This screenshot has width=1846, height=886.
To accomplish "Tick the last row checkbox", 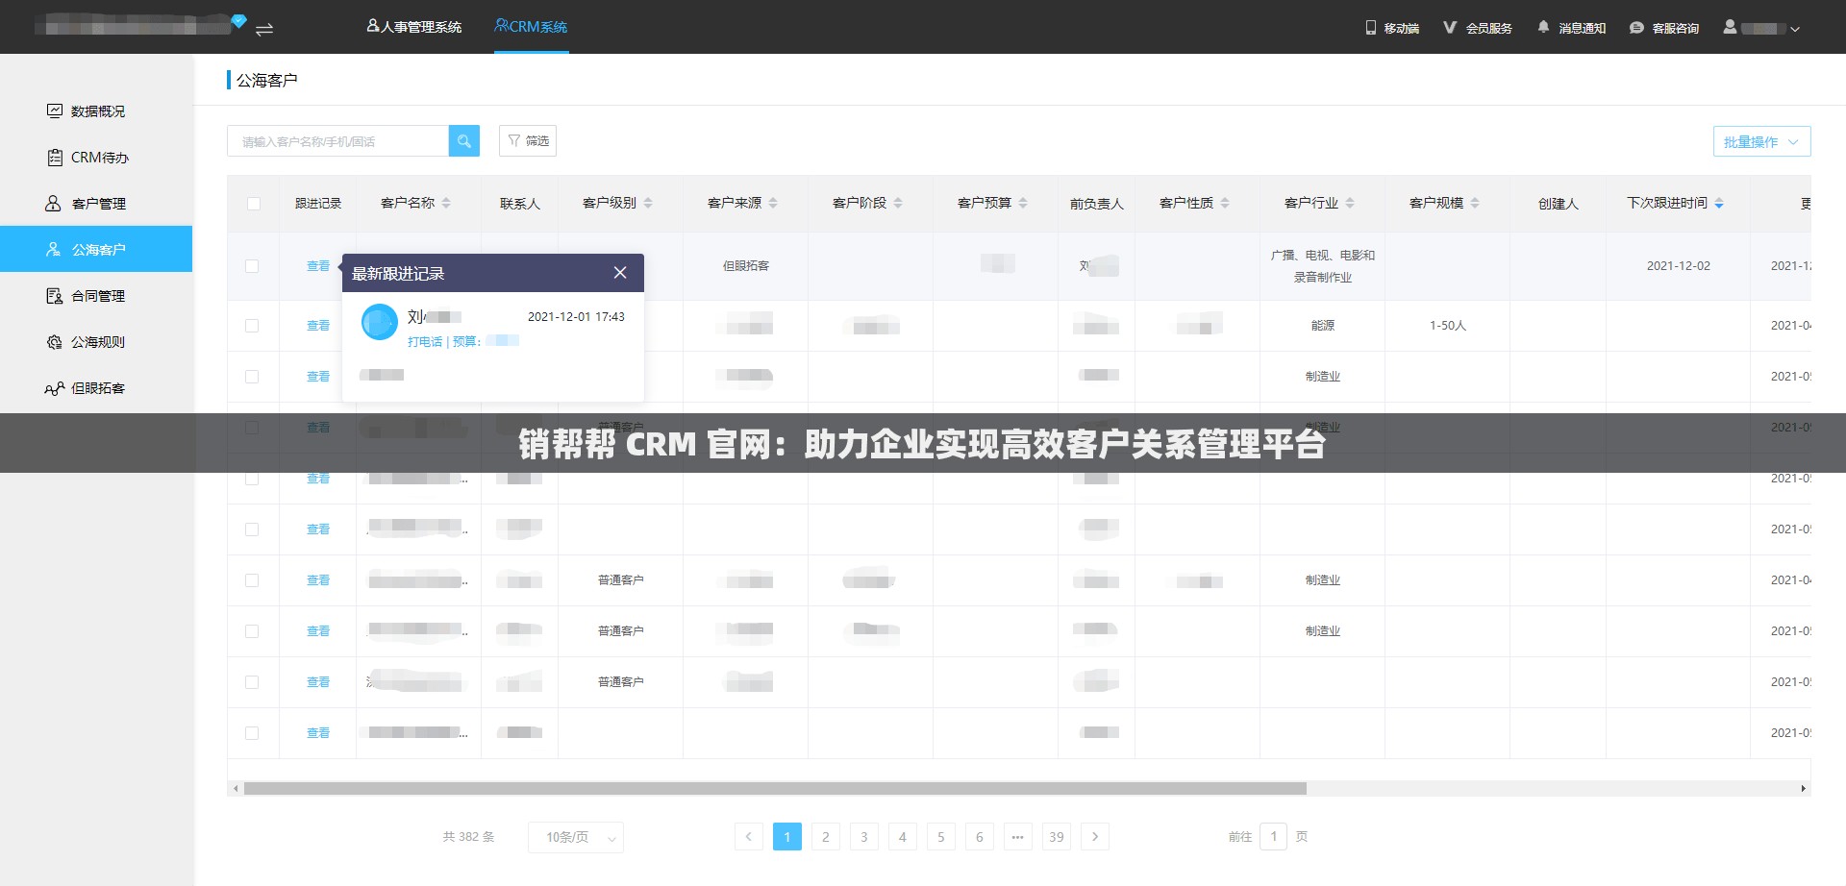I will (252, 733).
